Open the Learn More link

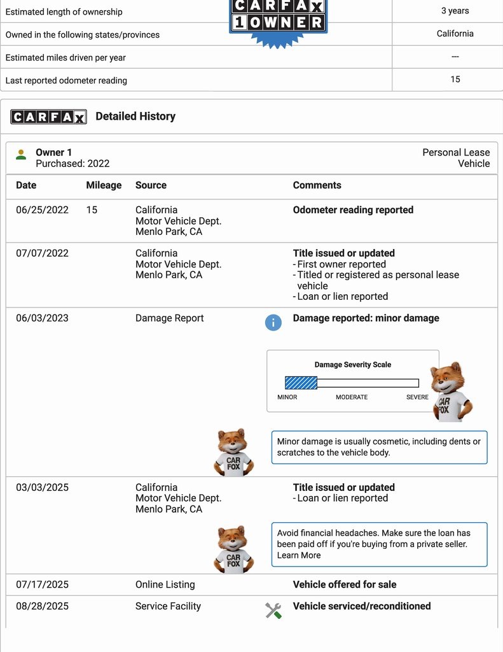coord(299,555)
